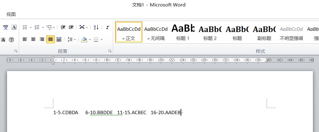Apply character border icon
The width and height of the screenshot is (319, 132).
[x=14, y=27]
